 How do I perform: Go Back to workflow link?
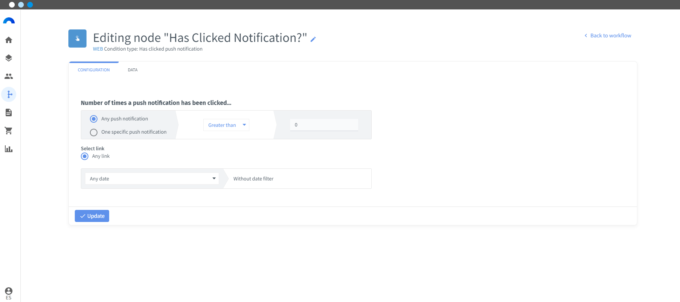click(x=608, y=35)
